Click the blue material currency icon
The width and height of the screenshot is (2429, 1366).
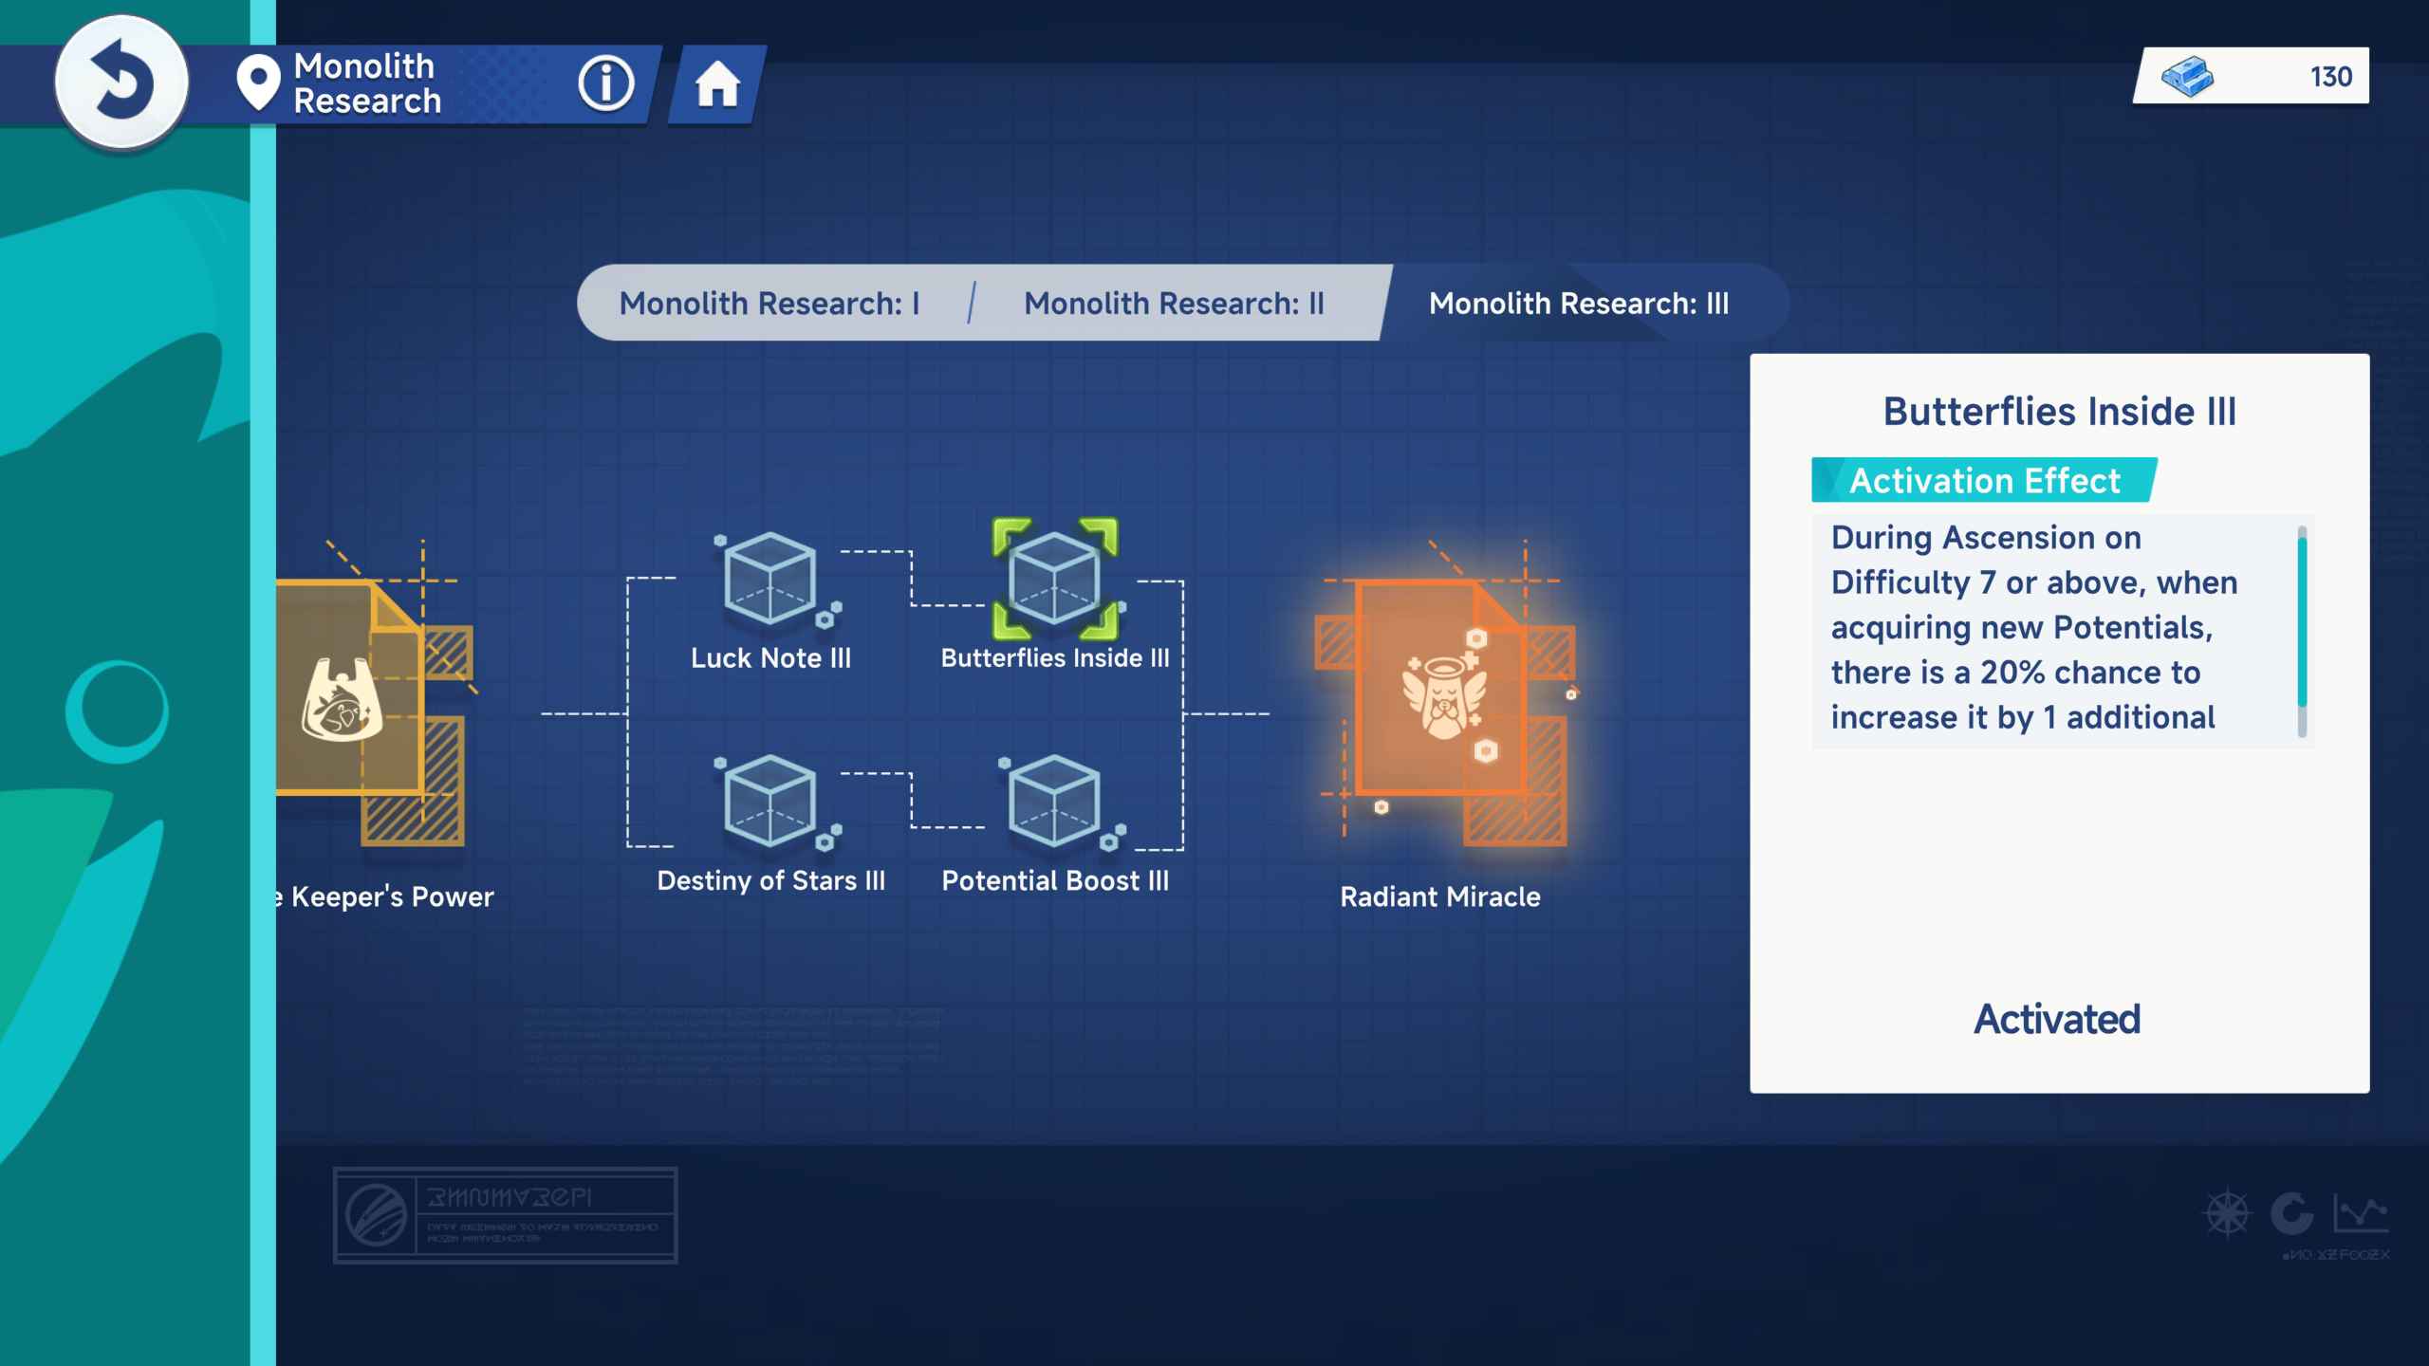[x=2187, y=76]
